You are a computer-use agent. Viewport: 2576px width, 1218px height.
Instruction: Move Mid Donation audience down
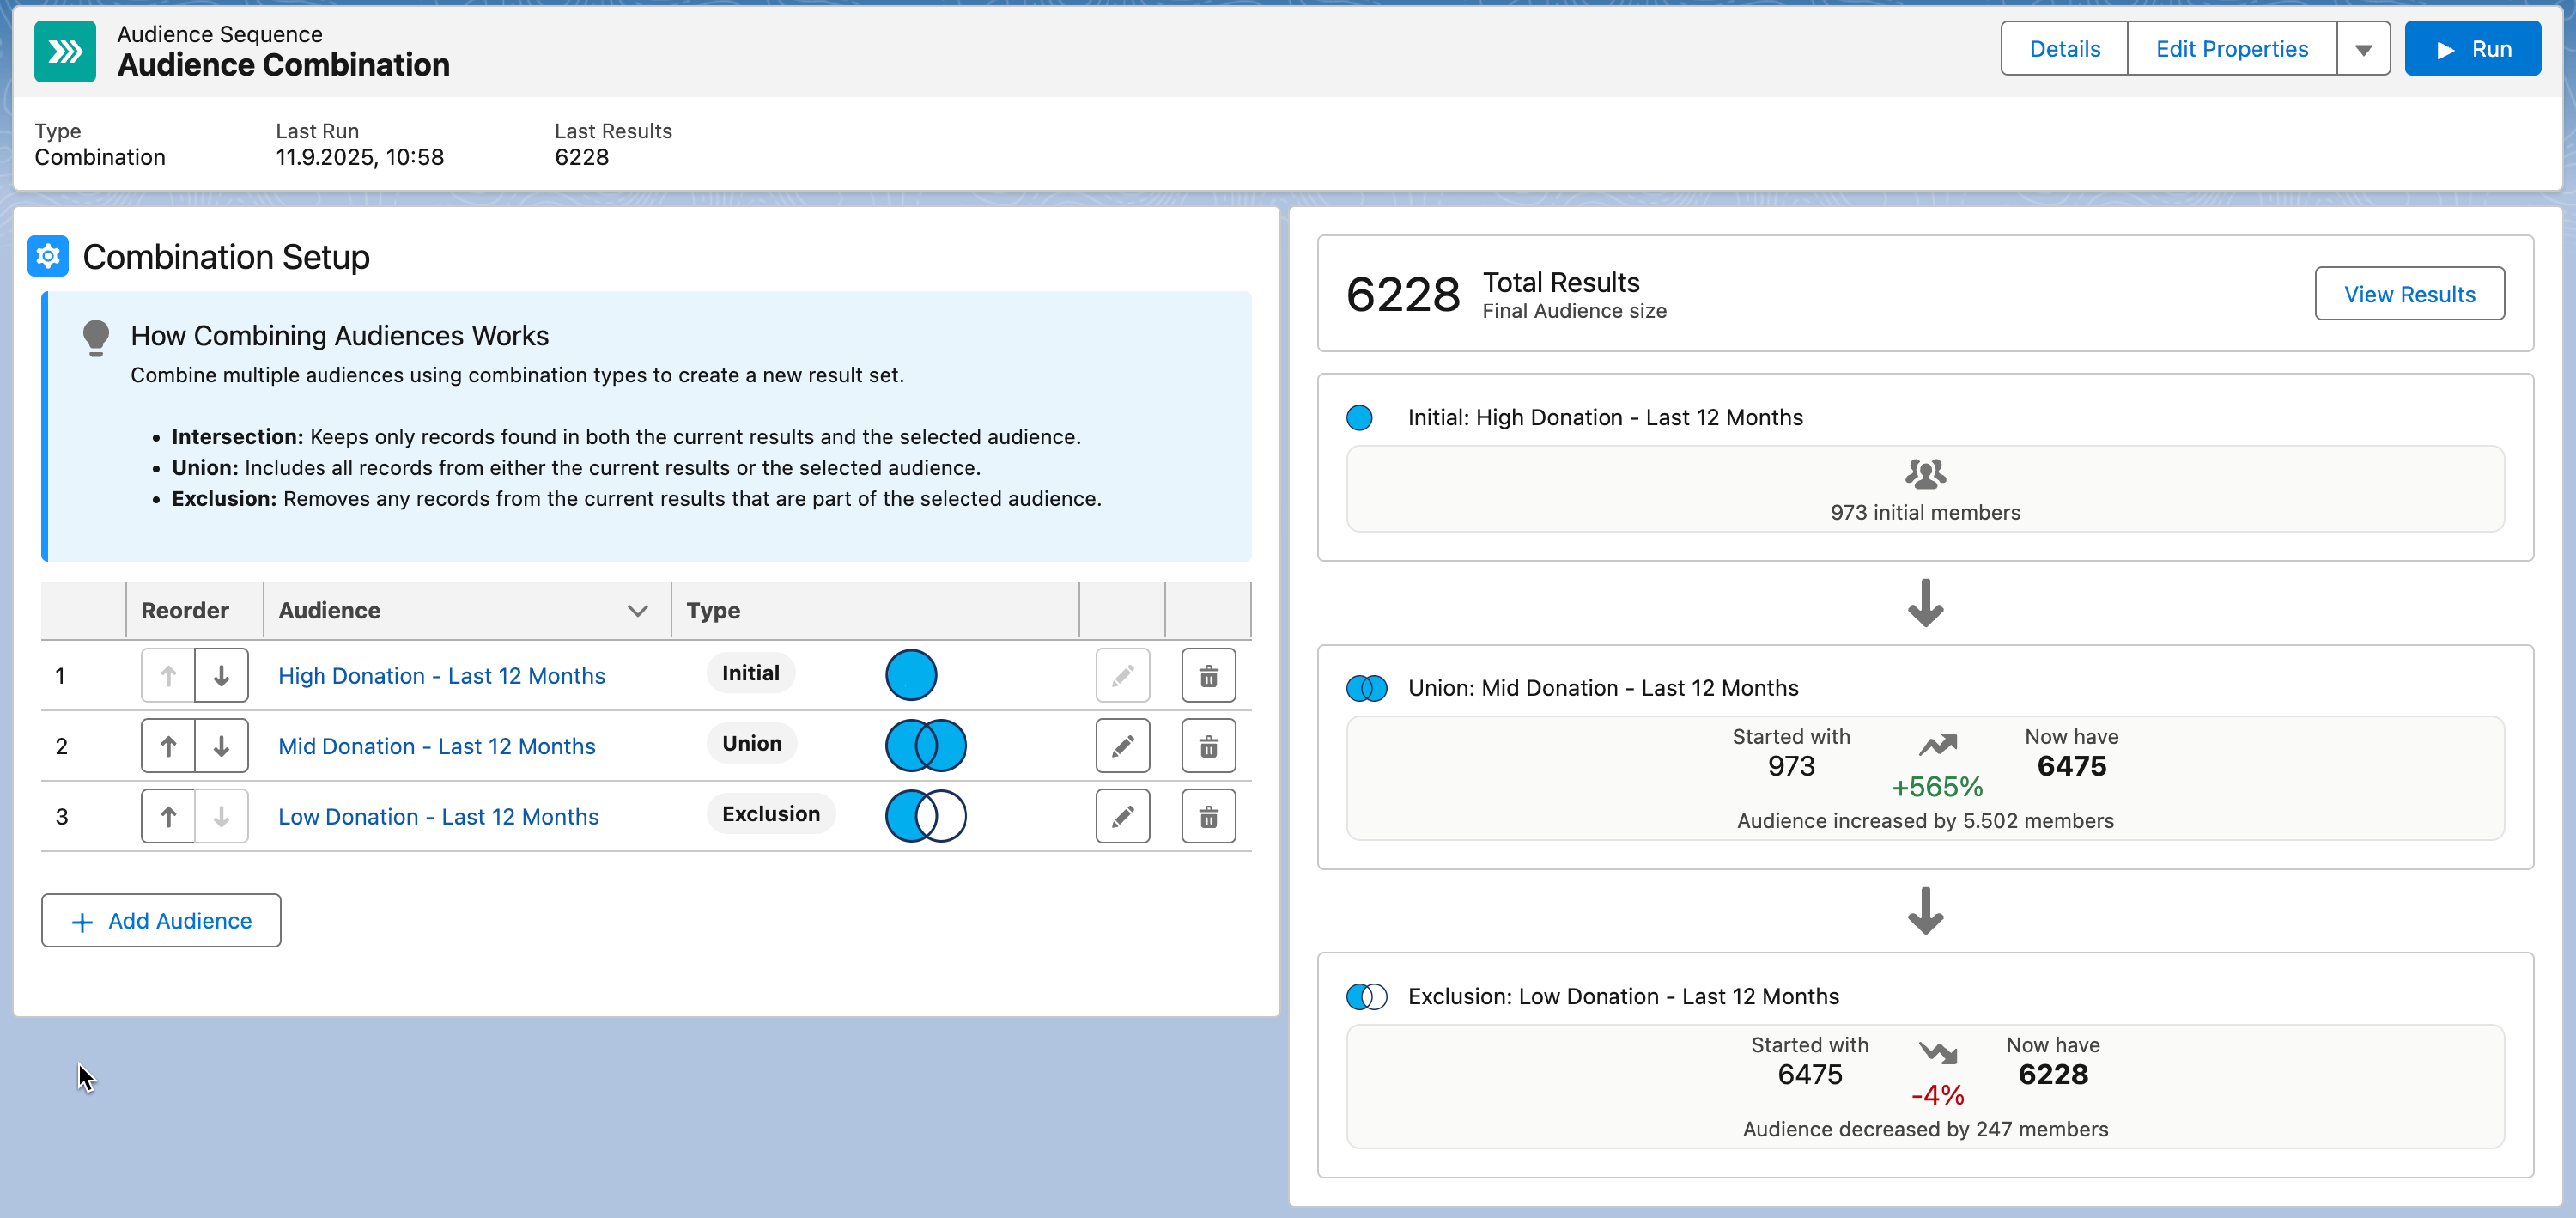tap(221, 746)
